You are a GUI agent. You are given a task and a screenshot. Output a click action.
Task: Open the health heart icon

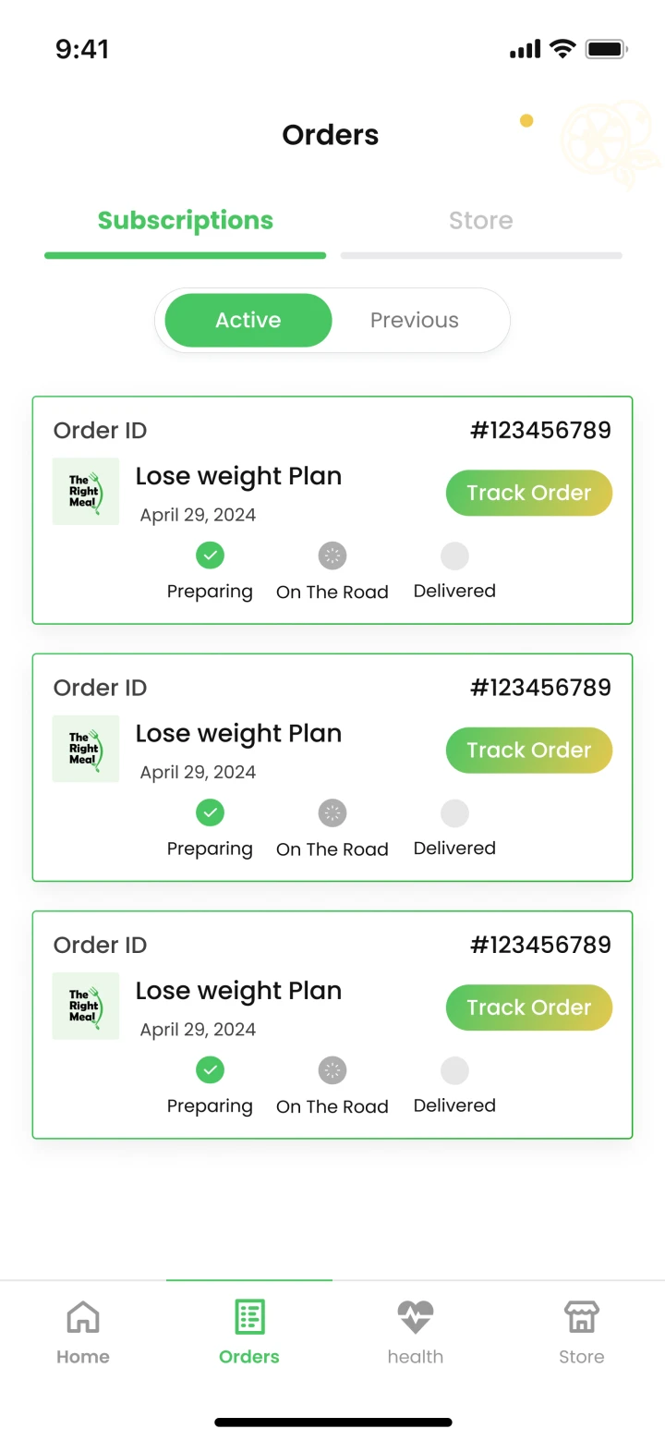pyautogui.click(x=416, y=1317)
